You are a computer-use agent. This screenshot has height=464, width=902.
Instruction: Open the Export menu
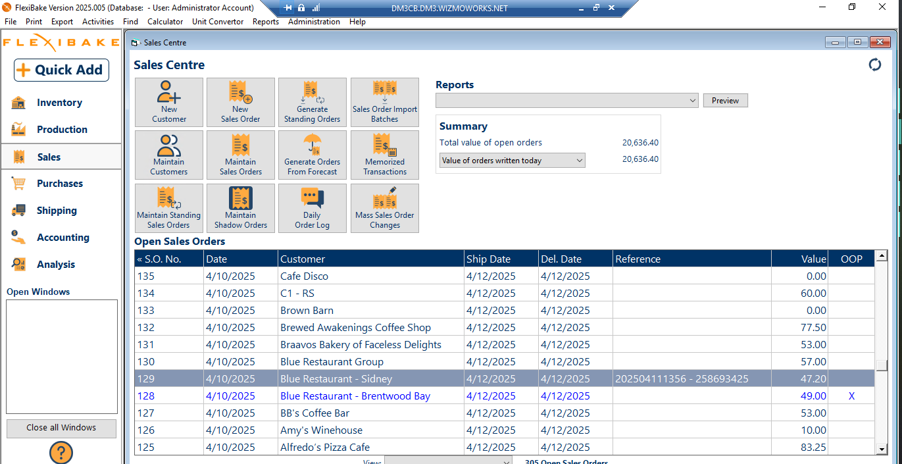coord(63,22)
